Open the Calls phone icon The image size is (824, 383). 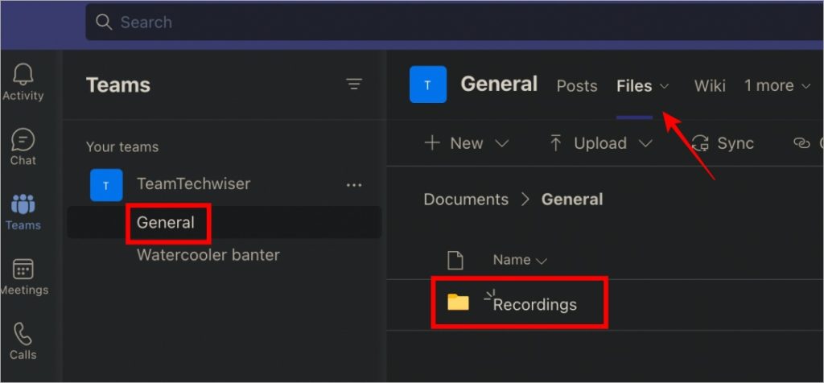pyautogui.click(x=23, y=334)
